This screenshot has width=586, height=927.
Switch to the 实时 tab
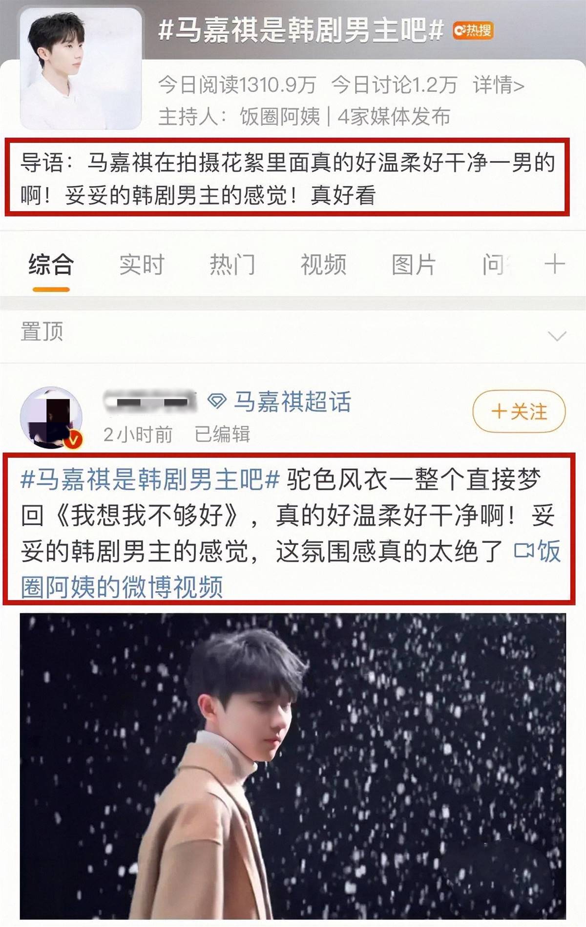coord(142,264)
